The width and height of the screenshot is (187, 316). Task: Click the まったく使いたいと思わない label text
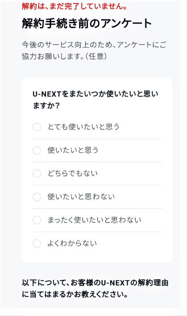[x=94, y=220]
